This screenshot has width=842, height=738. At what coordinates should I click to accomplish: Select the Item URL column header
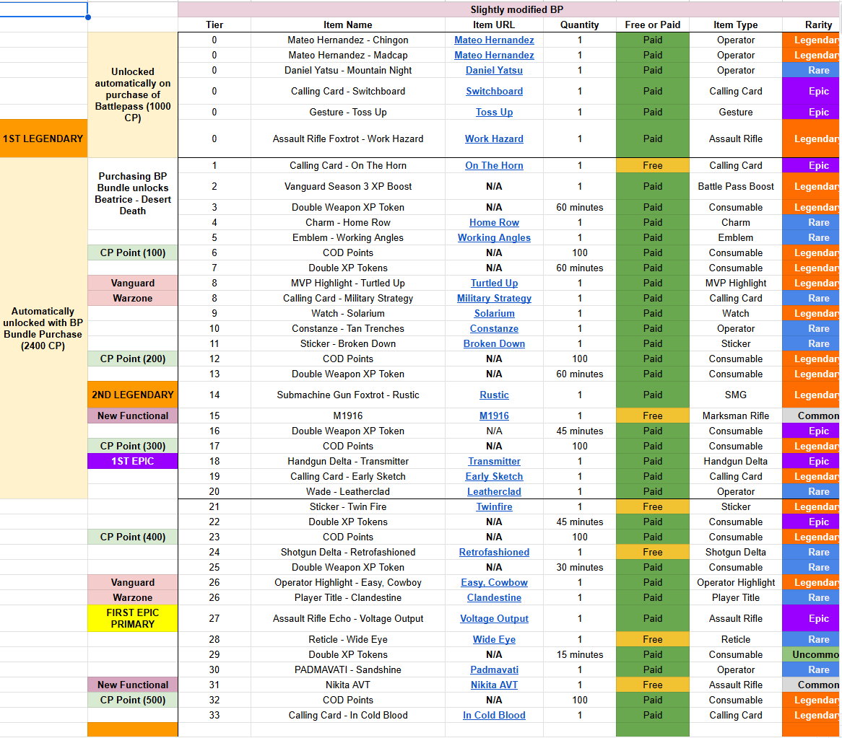[494, 25]
